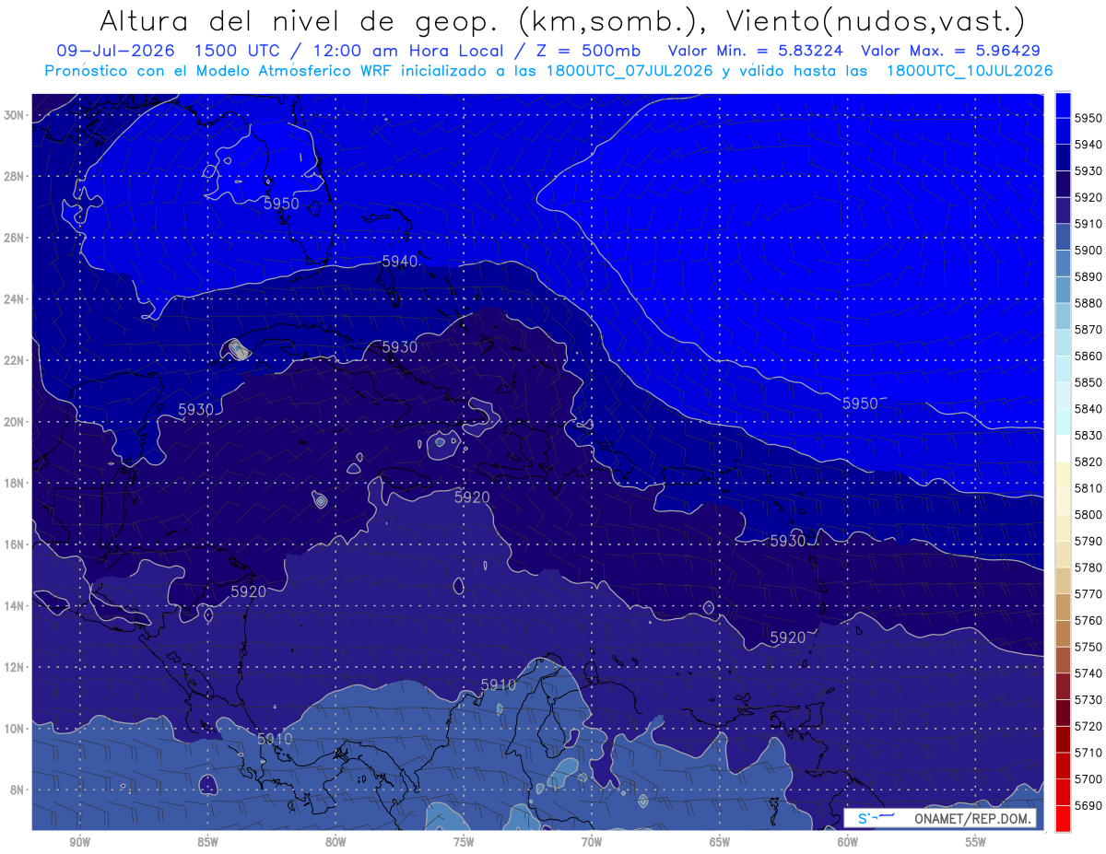Click the '5910' contour label near 10N 82W

275,740
